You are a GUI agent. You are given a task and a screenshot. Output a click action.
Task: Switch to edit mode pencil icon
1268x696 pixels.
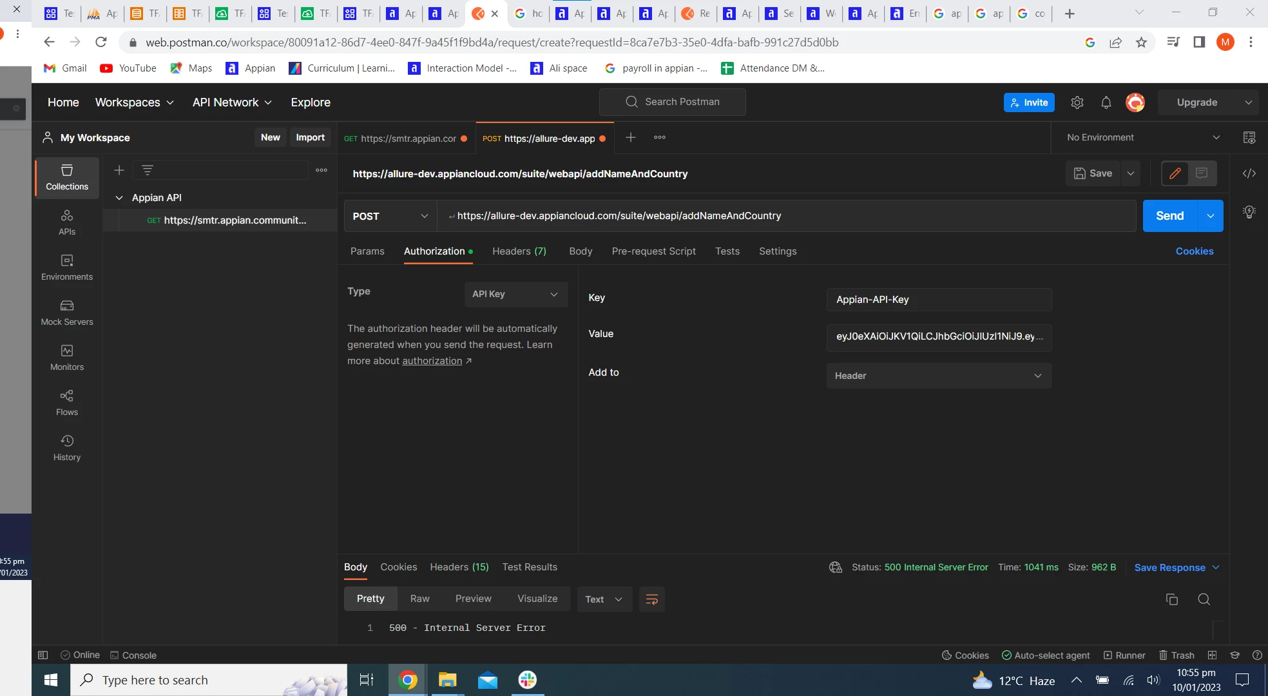(1175, 173)
